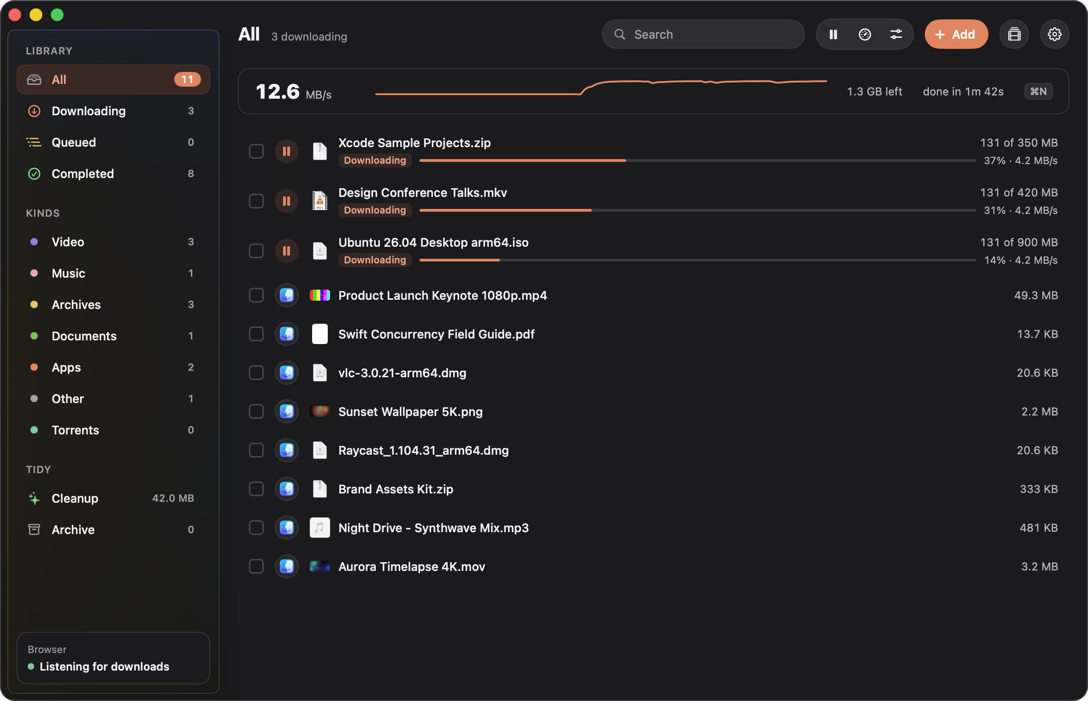Tick checkbox for Xcode Sample Projects.zip
This screenshot has height=701, width=1088.
[x=256, y=151]
